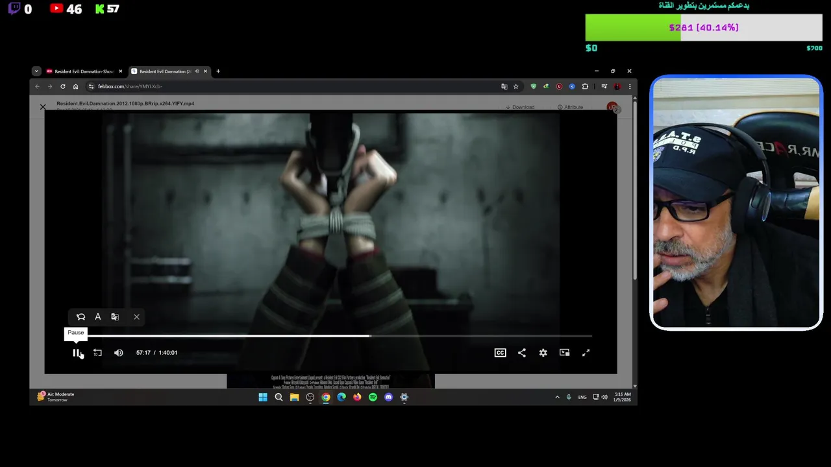
Task: Open the share video icon
Action: pos(522,353)
